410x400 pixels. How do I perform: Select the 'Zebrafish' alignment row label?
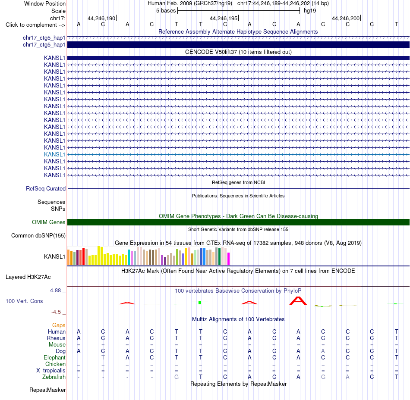pos(54,377)
